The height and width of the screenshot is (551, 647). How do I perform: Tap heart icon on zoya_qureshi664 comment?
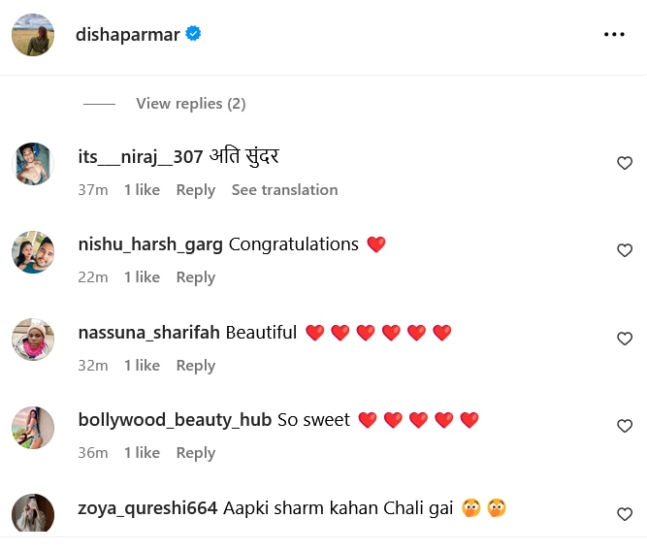pyautogui.click(x=625, y=514)
